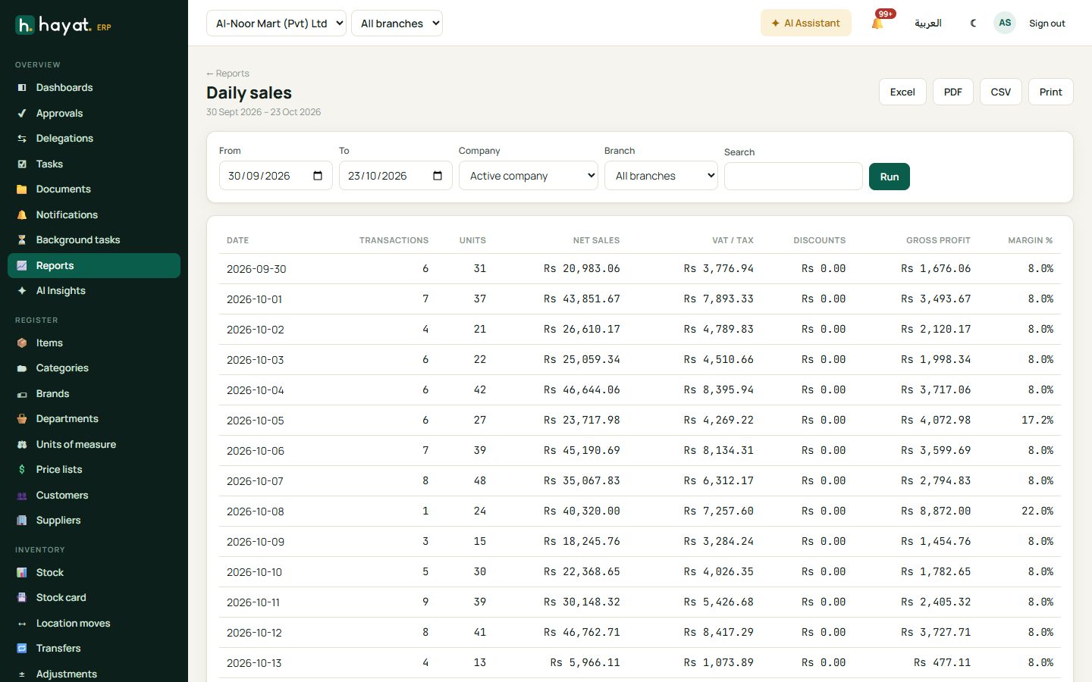Click the notifications bell icon in header

coord(877,23)
